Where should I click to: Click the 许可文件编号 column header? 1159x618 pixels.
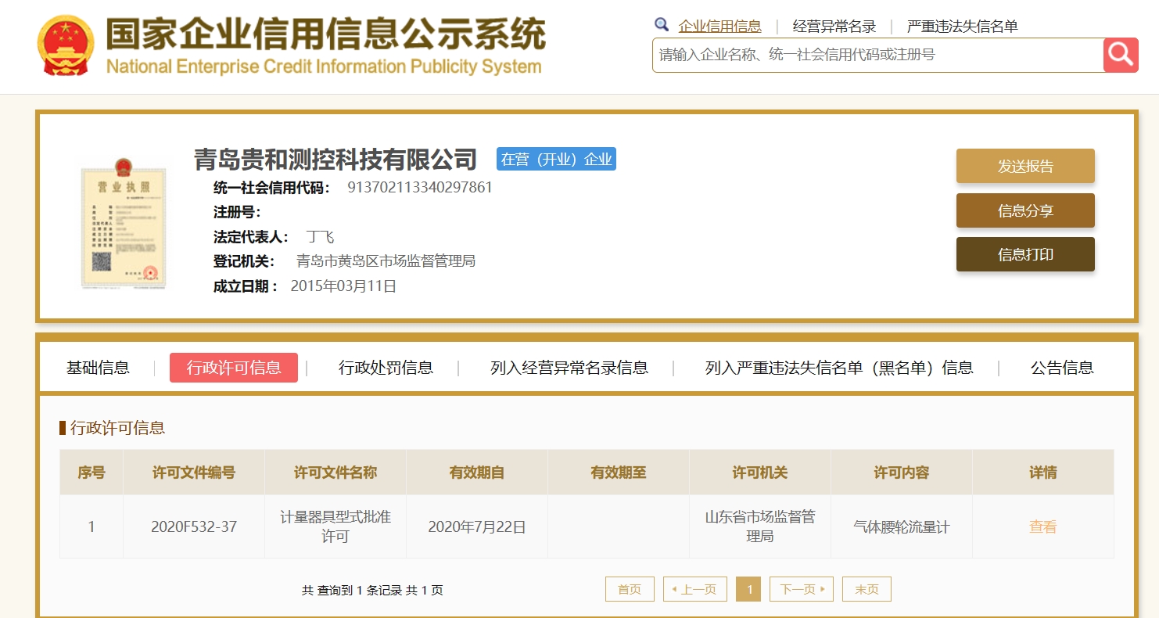(x=194, y=472)
